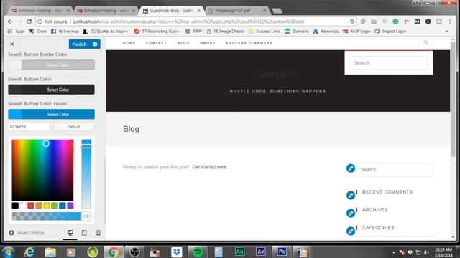This screenshot has width=460, height=258.
Task: Click the hex color value field
Action: (29, 127)
